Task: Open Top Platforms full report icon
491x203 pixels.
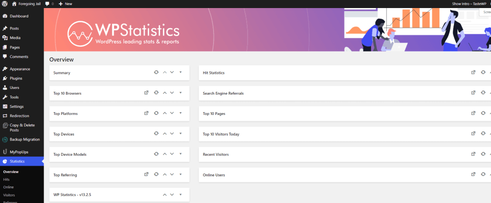Action: pyautogui.click(x=146, y=113)
